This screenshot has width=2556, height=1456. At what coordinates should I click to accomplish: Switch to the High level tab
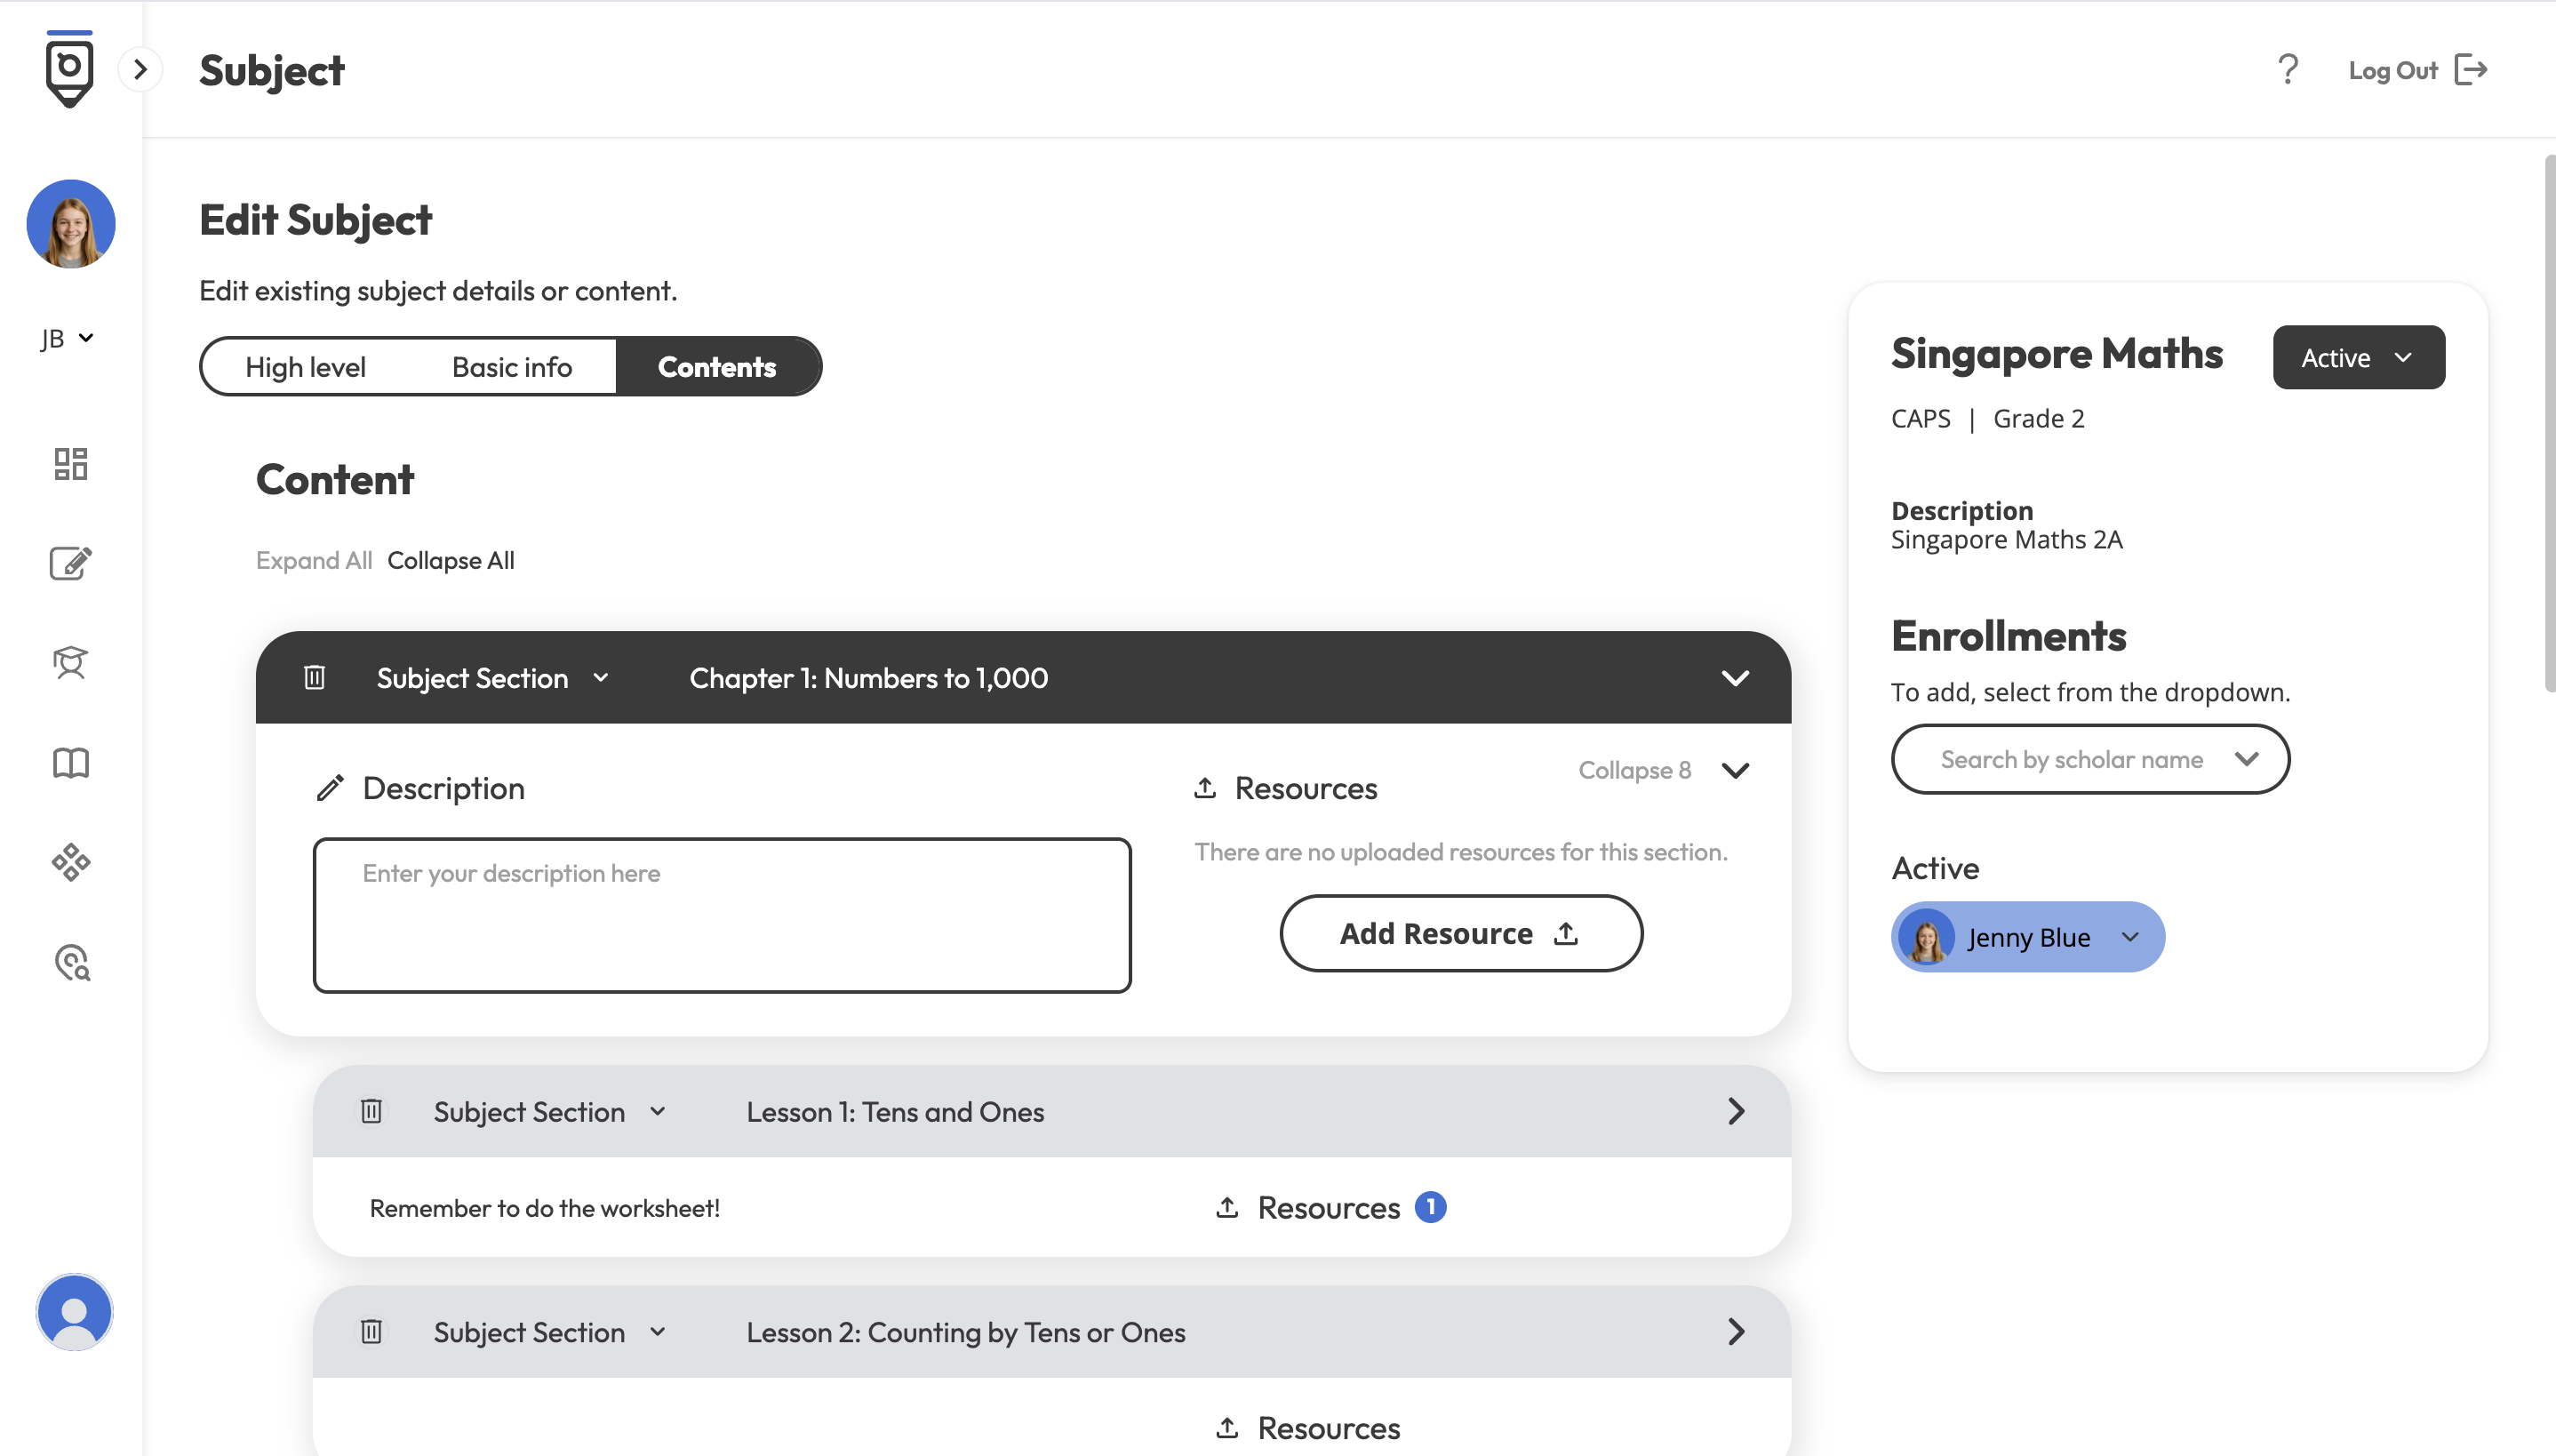pyautogui.click(x=306, y=366)
